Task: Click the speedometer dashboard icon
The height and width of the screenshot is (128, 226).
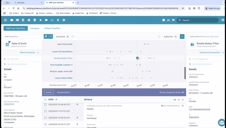Action: [x=52, y=20]
